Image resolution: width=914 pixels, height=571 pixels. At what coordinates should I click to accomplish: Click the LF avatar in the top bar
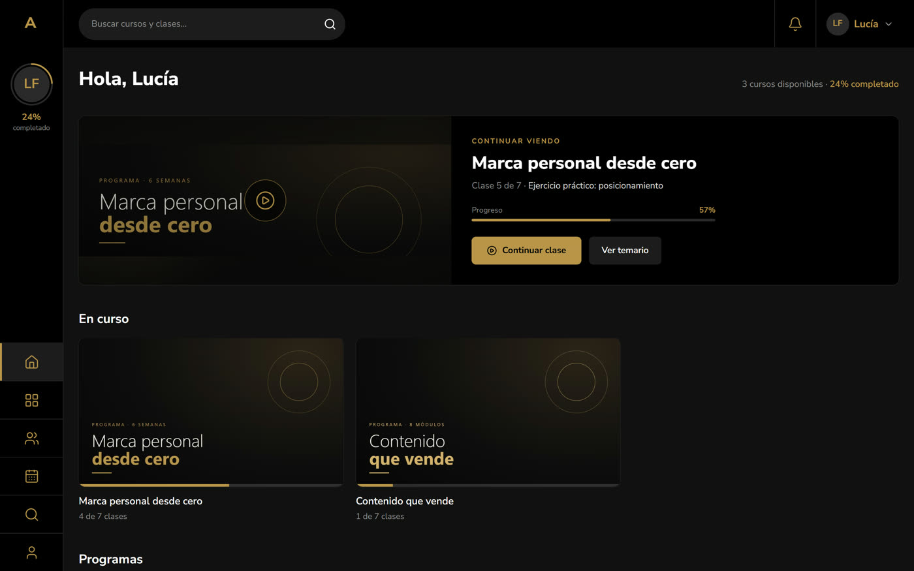point(838,23)
